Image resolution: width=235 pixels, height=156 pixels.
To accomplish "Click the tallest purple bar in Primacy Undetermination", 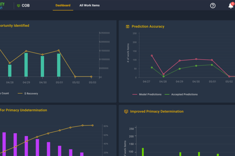I will 4,144.
